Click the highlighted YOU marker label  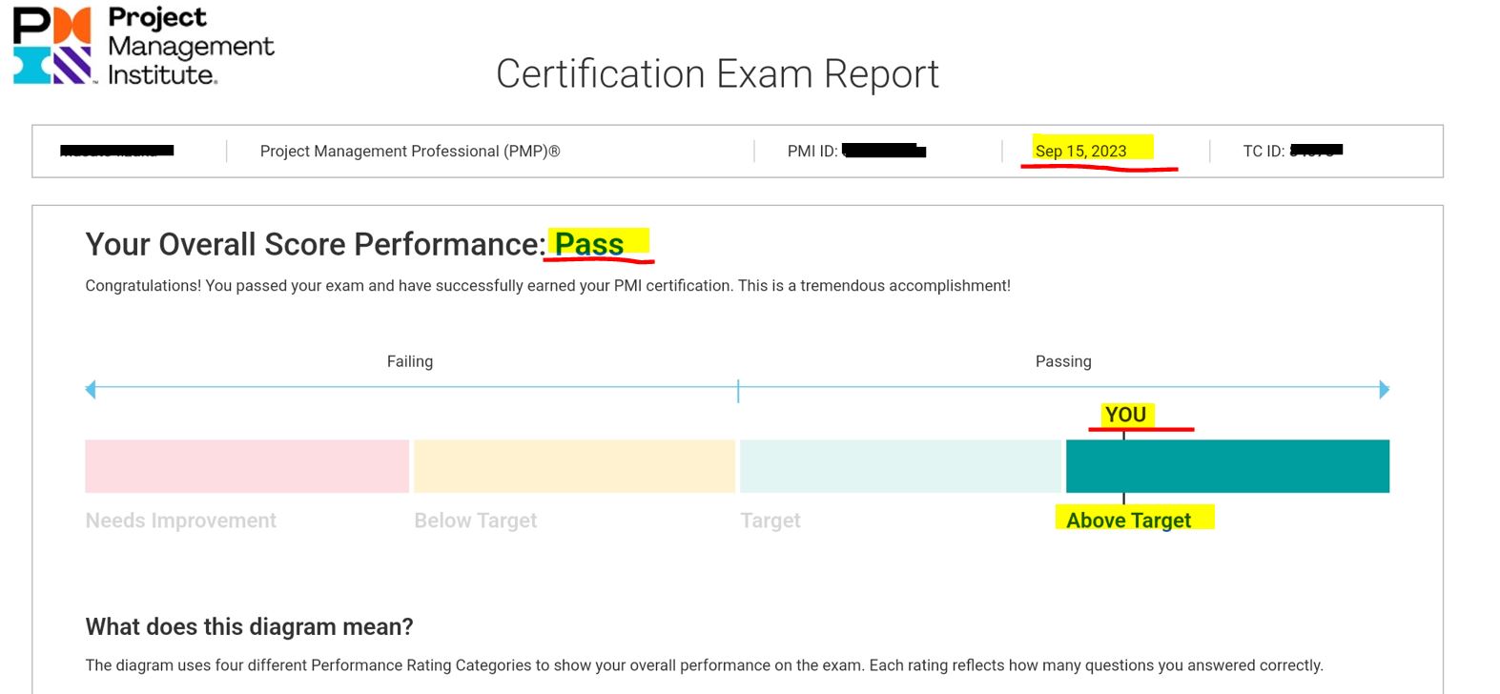(1125, 415)
